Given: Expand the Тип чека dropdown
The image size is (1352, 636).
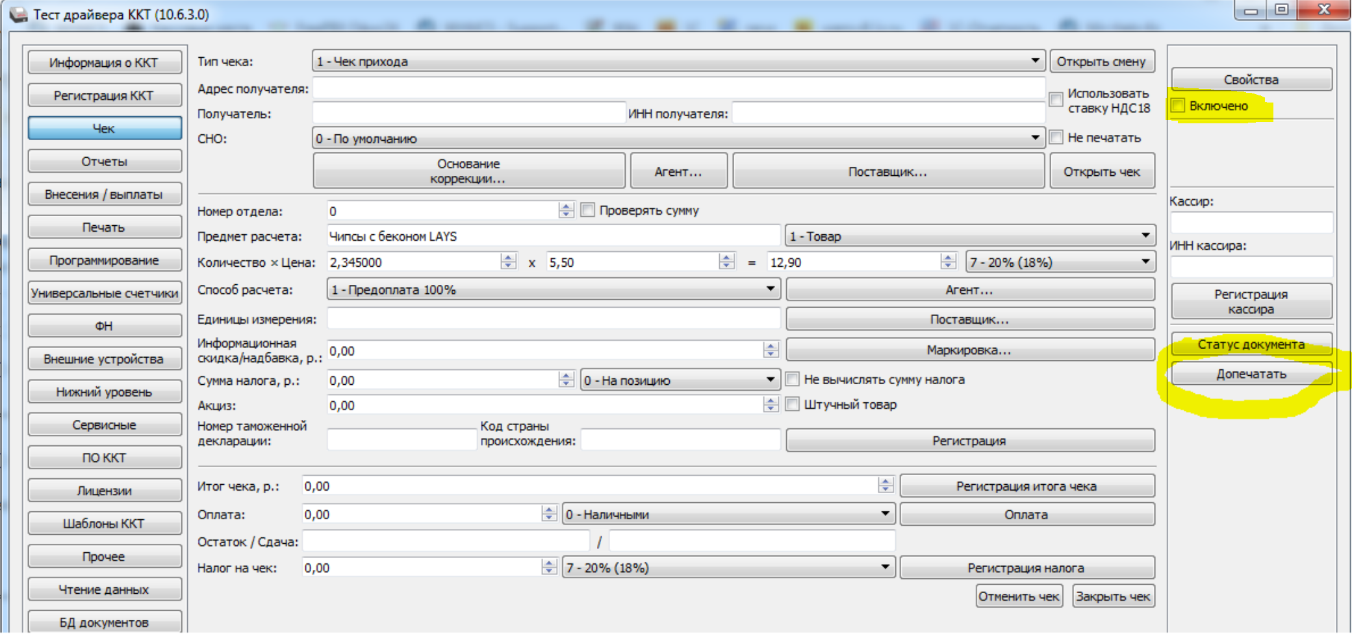Looking at the screenshot, I should pos(1034,61).
